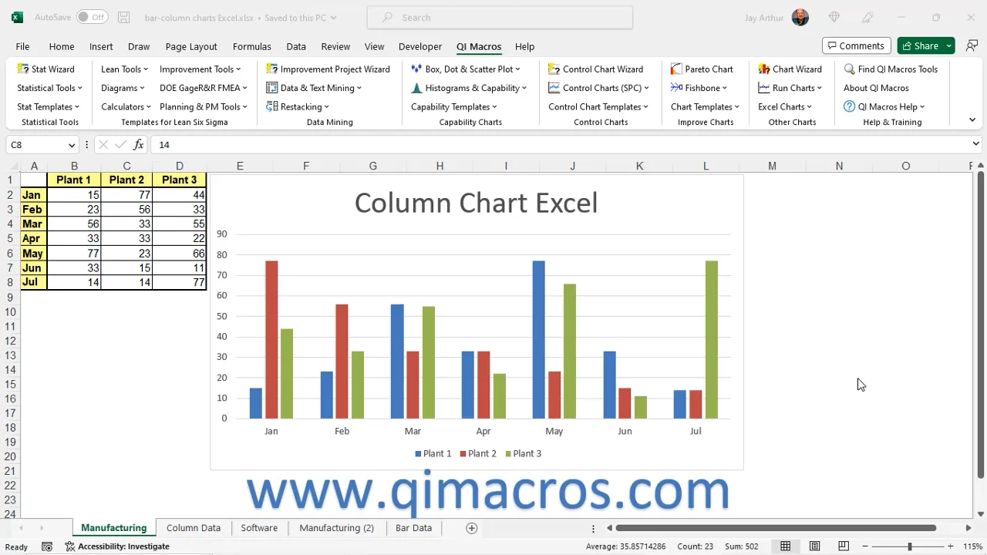
Task: Switch to Page Layout view in status bar
Action: point(814,547)
